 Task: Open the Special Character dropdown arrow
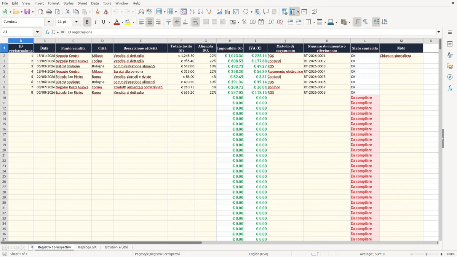(x=251, y=12)
